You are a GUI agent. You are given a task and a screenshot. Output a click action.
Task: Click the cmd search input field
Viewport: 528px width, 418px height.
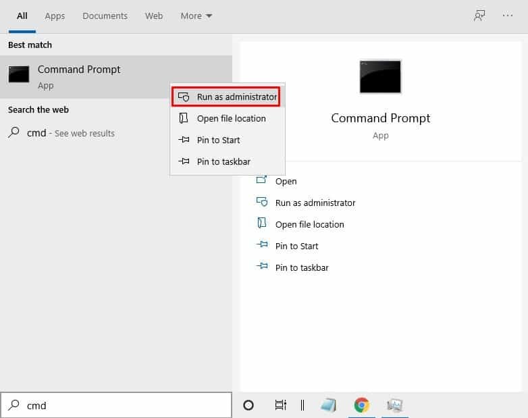point(116,405)
